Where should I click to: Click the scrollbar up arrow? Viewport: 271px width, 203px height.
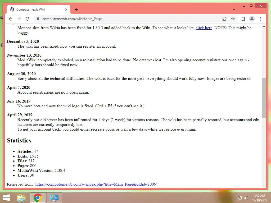point(264,26)
